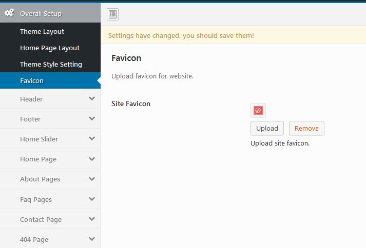This screenshot has width=366, height=248.
Task: Expand the Footer section chevron
Action: click(92, 119)
